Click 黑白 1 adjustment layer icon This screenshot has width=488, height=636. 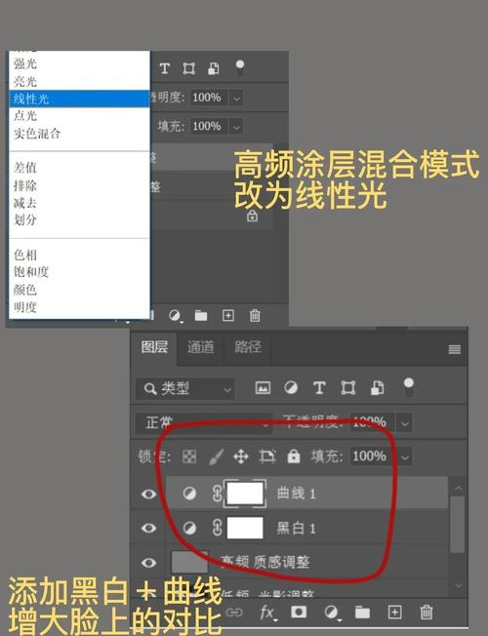click(189, 528)
